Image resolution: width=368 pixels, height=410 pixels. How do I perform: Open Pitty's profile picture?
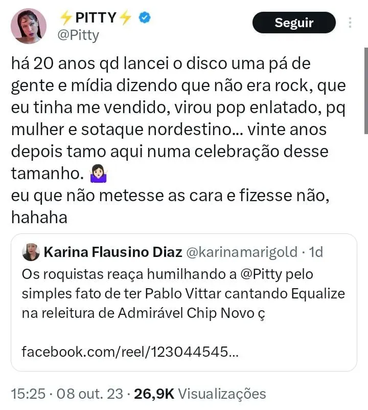(28, 26)
